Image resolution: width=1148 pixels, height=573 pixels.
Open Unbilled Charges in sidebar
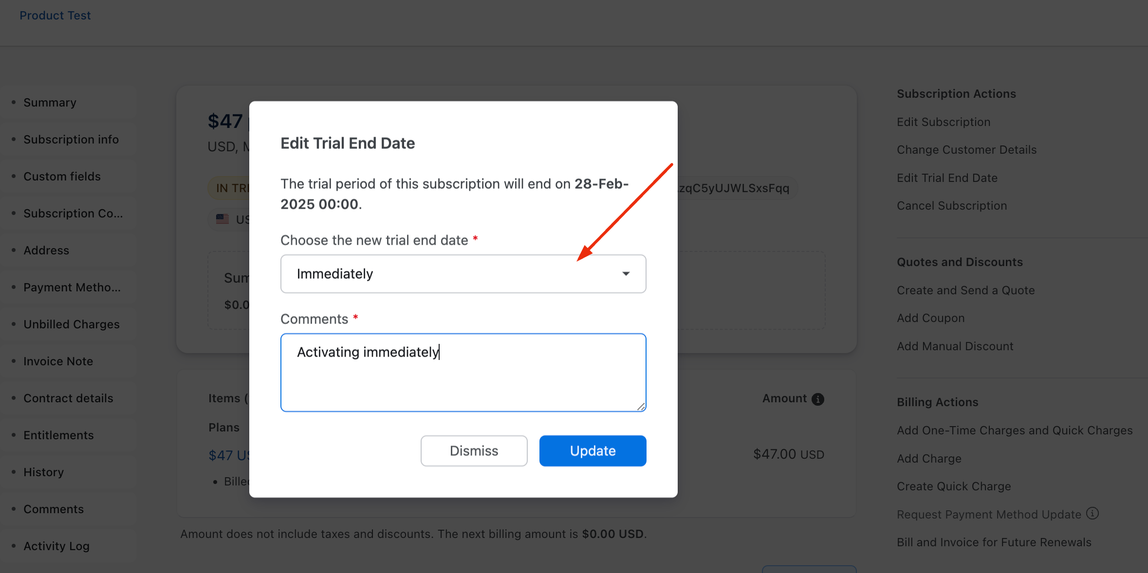coord(71,324)
